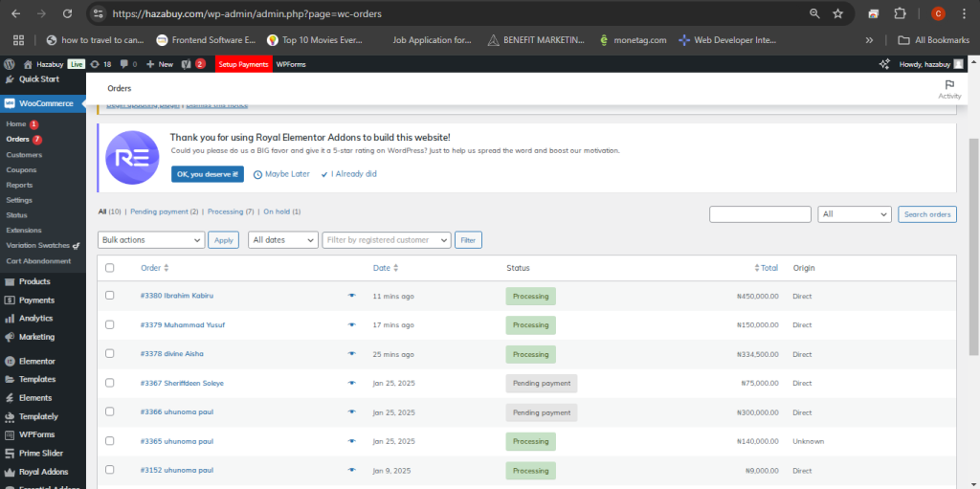Open the Chrome extensions puzzle icon

coord(900,14)
